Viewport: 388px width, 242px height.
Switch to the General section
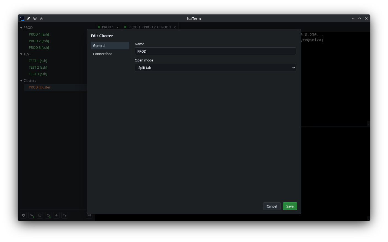tap(110, 45)
